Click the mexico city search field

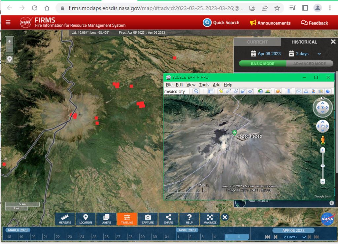point(177,91)
